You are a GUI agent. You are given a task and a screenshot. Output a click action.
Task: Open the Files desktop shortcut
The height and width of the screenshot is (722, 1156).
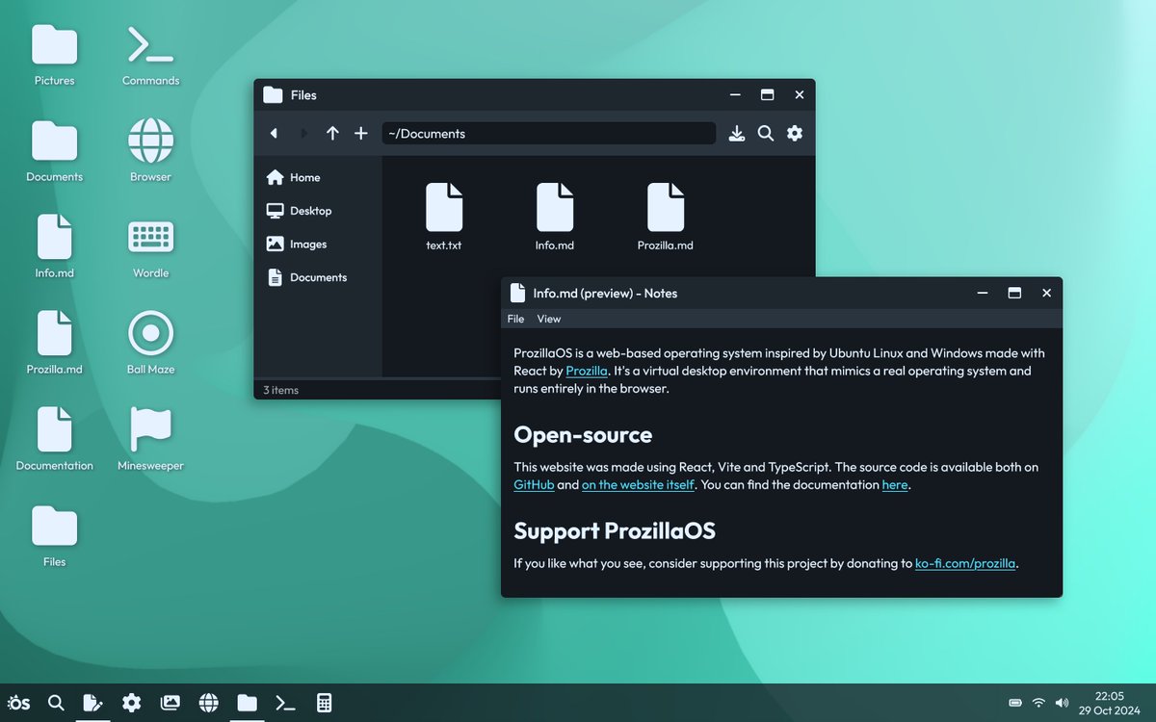(x=55, y=537)
